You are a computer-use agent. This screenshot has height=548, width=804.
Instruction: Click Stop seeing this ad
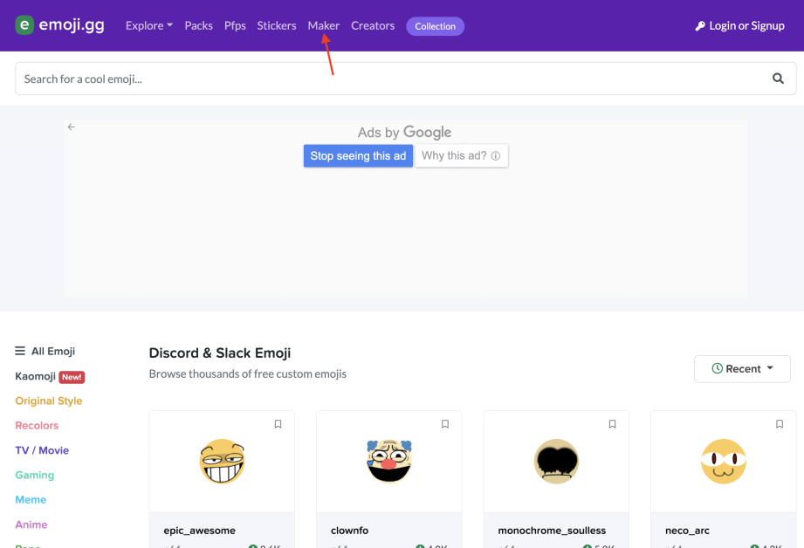coord(358,155)
